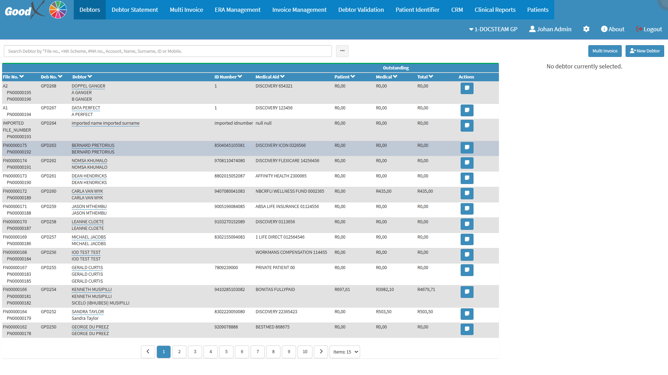Switch to Clinical Reports tab
The height and width of the screenshot is (375, 668).
[x=495, y=10]
